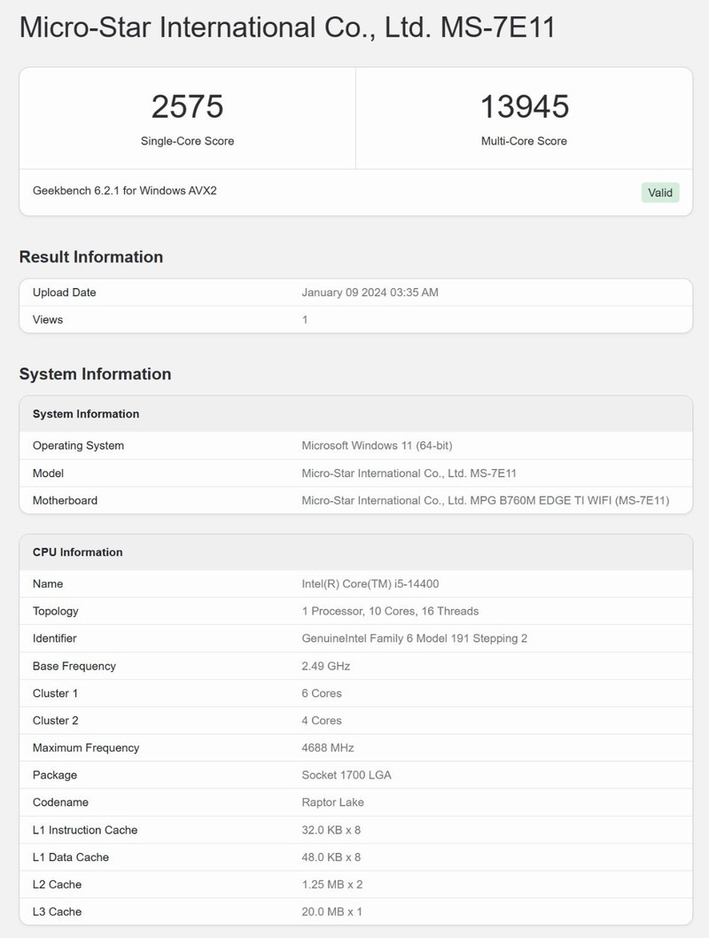Click the 2575 single-core score
The image size is (709, 938).
(x=187, y=107)
